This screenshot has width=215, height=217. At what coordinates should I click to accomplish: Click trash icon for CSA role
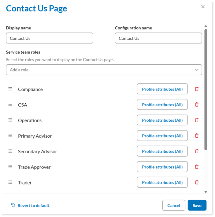(x=197, y=105)
